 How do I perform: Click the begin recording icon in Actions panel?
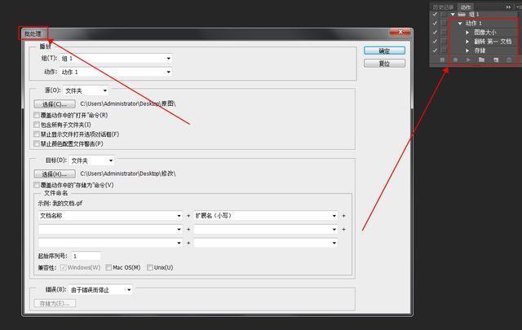[455, 59]
